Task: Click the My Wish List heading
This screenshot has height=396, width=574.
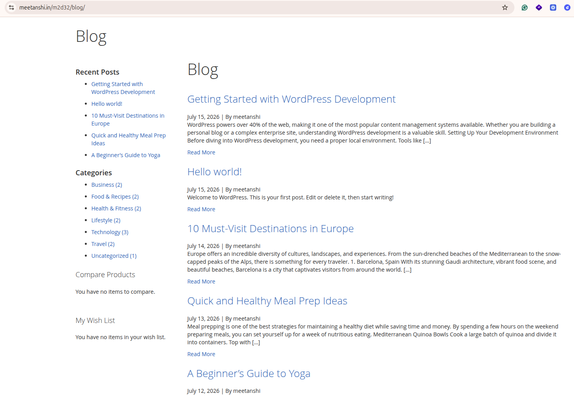Action: [x=95, y=321]
